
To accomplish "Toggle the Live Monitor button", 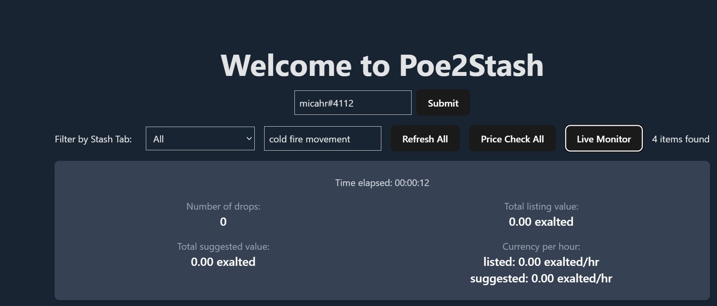I will pos(603,139).
